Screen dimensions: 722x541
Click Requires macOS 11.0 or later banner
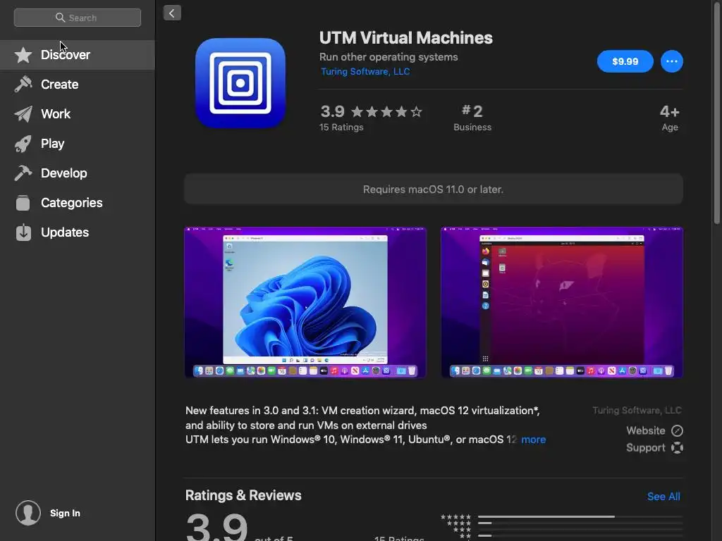434,189
